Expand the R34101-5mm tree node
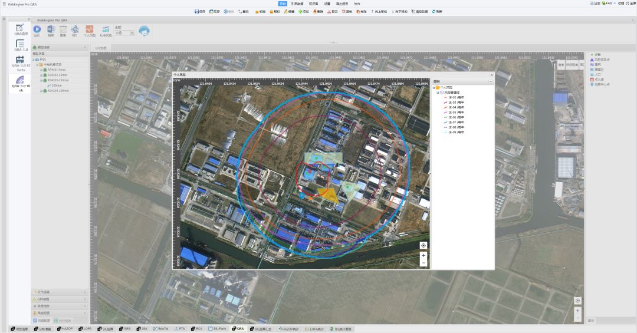Screen dimensions: 637x333 point(41,70)
